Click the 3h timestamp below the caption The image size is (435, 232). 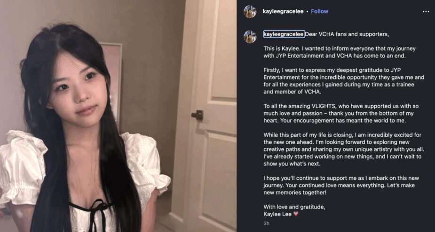[x=266, y=223]
